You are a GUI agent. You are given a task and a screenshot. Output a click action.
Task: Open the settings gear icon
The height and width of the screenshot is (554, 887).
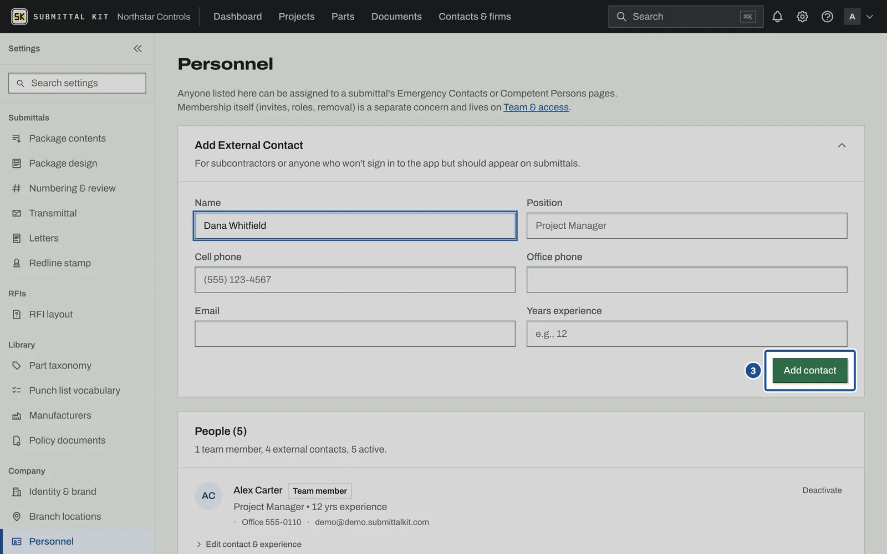click(802, 17)
